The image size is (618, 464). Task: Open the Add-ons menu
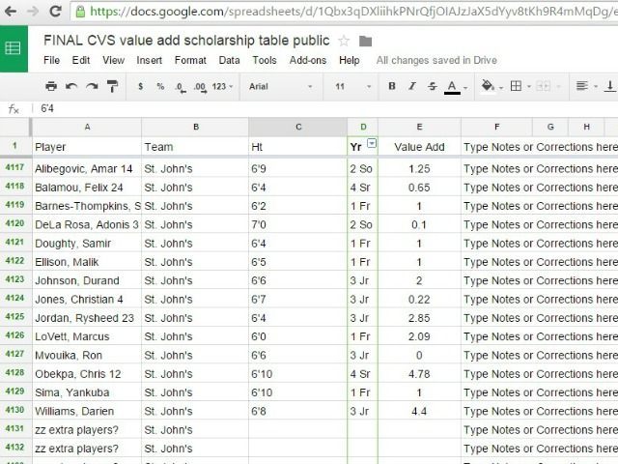[308, 60]
